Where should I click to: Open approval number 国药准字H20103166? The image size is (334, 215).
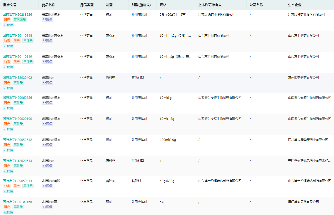pyautogui.click(x=17, y=202)
